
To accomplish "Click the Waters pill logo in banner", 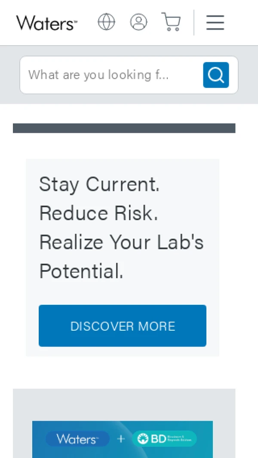I will point(77,439).
